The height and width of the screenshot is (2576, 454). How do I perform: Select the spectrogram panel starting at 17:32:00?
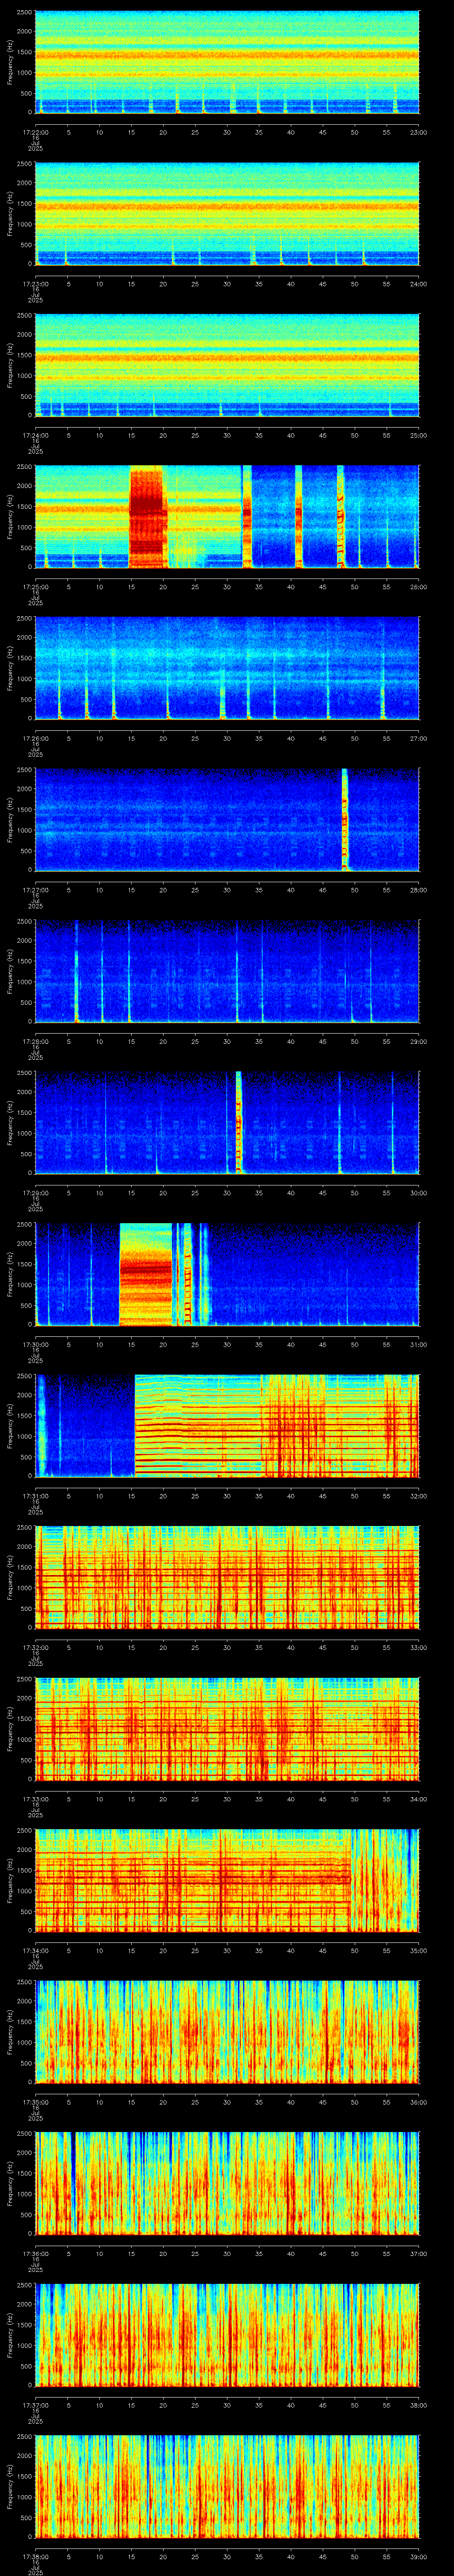coord(227,1577)
